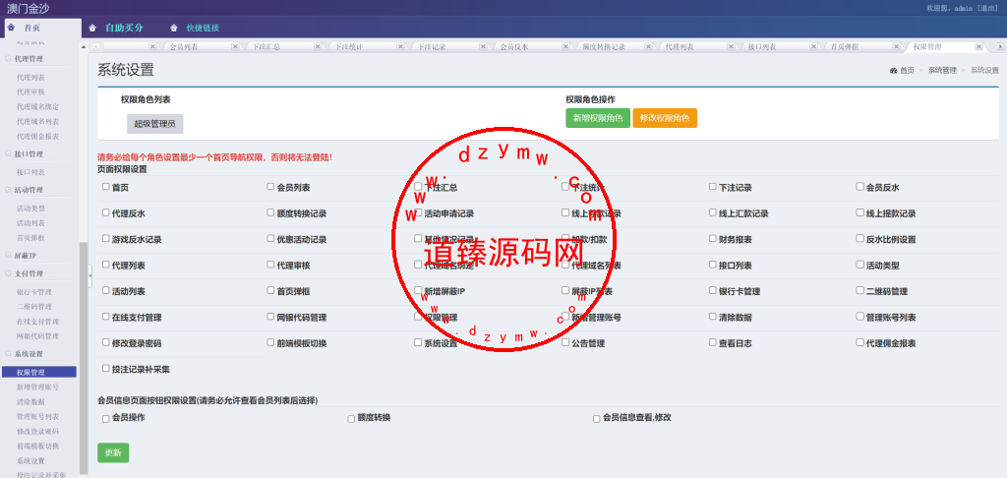Collapse the 接口管理 sidebar group
This screenshot has width=1007, height=478.
pos(9,154)
